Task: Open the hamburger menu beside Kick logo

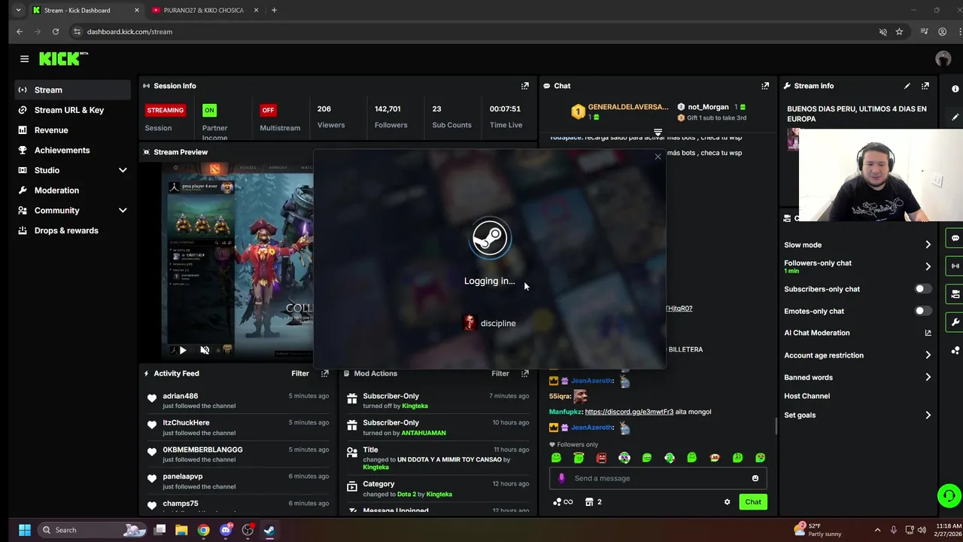Action: 24,59
